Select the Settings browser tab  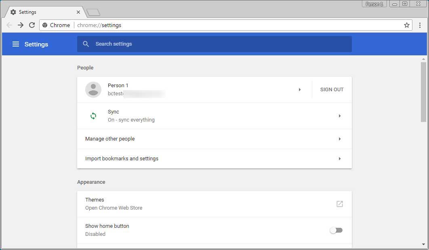click(x=45, y=12)
